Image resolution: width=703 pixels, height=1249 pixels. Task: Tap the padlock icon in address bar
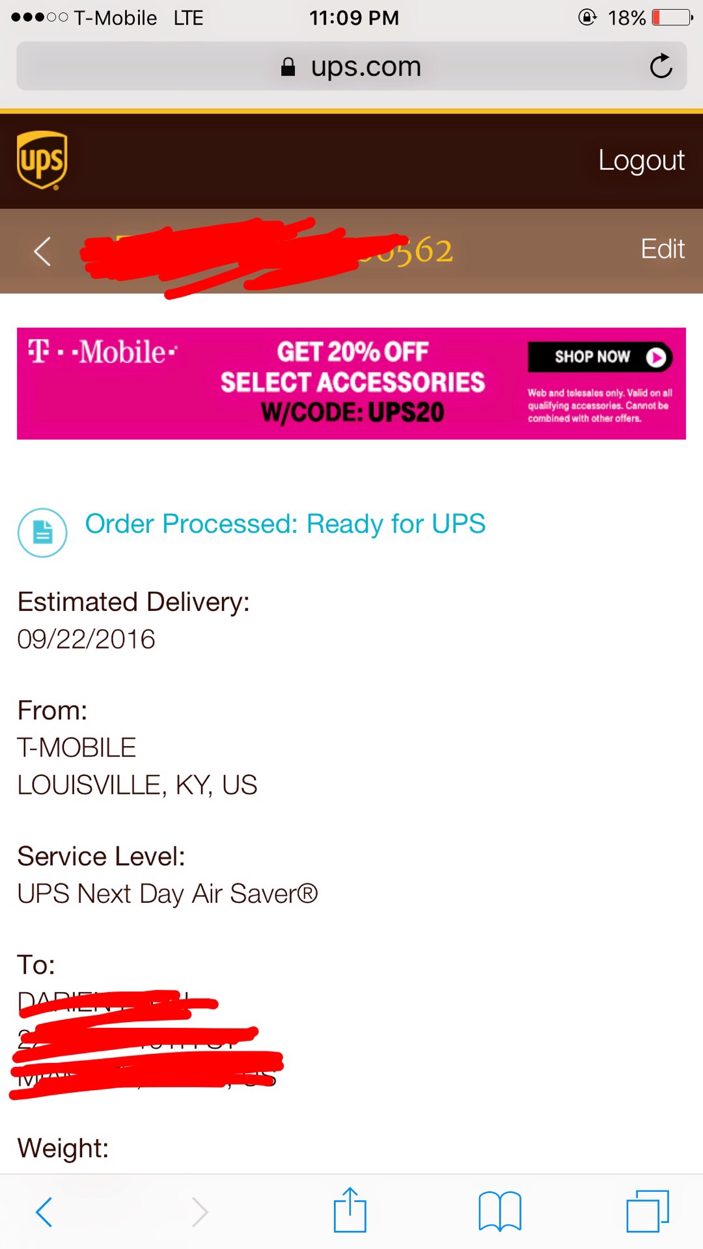click(288, 66)
